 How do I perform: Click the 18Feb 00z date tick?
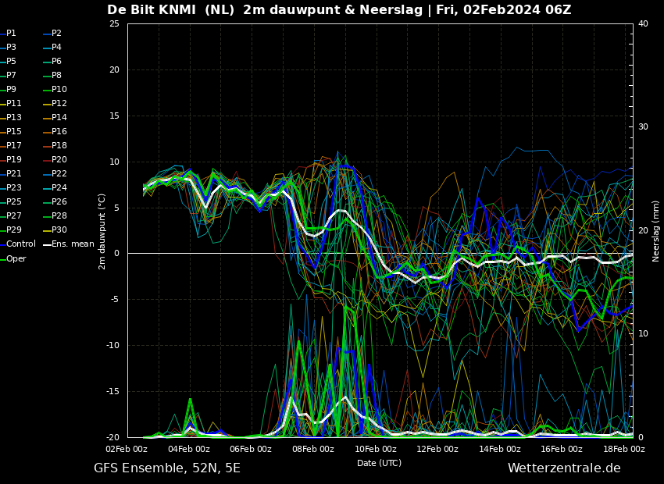pyautogui.click(x=624, y=450)
